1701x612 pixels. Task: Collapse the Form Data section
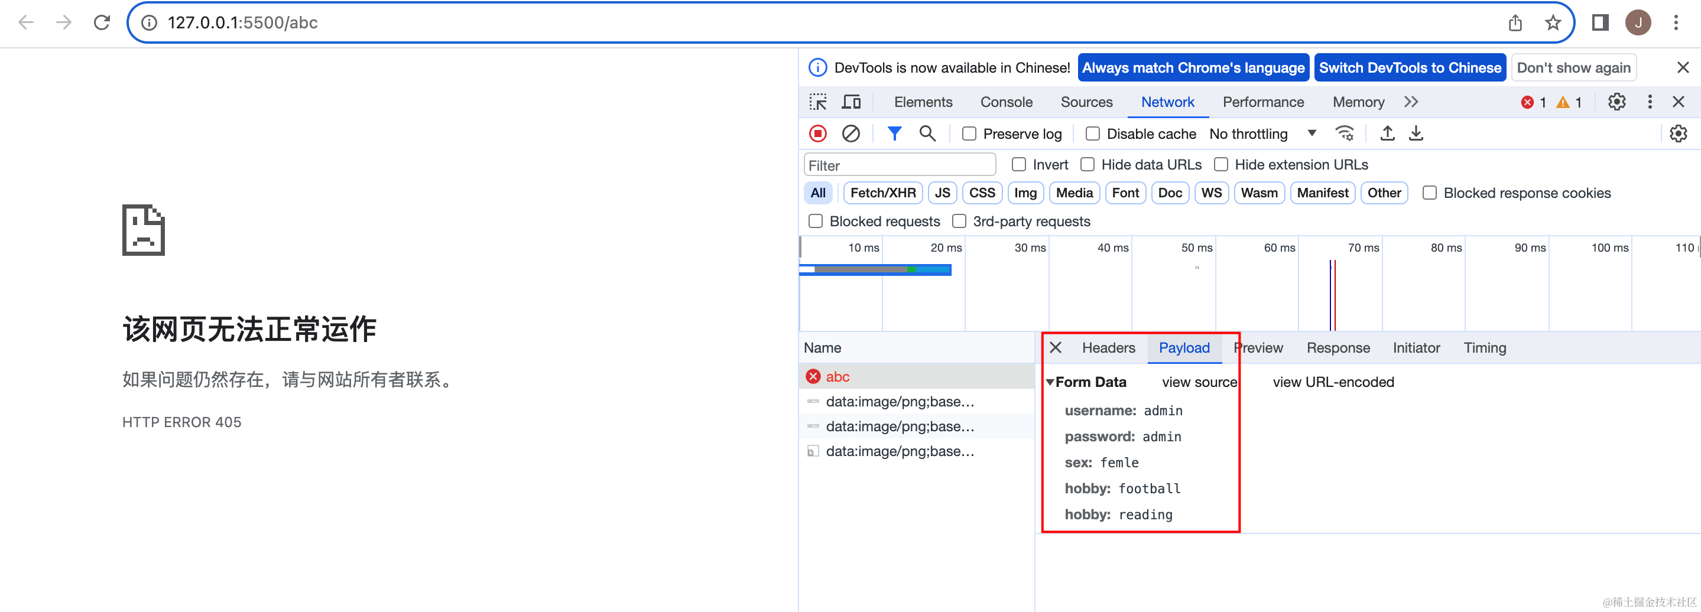tap(1050, 382)
